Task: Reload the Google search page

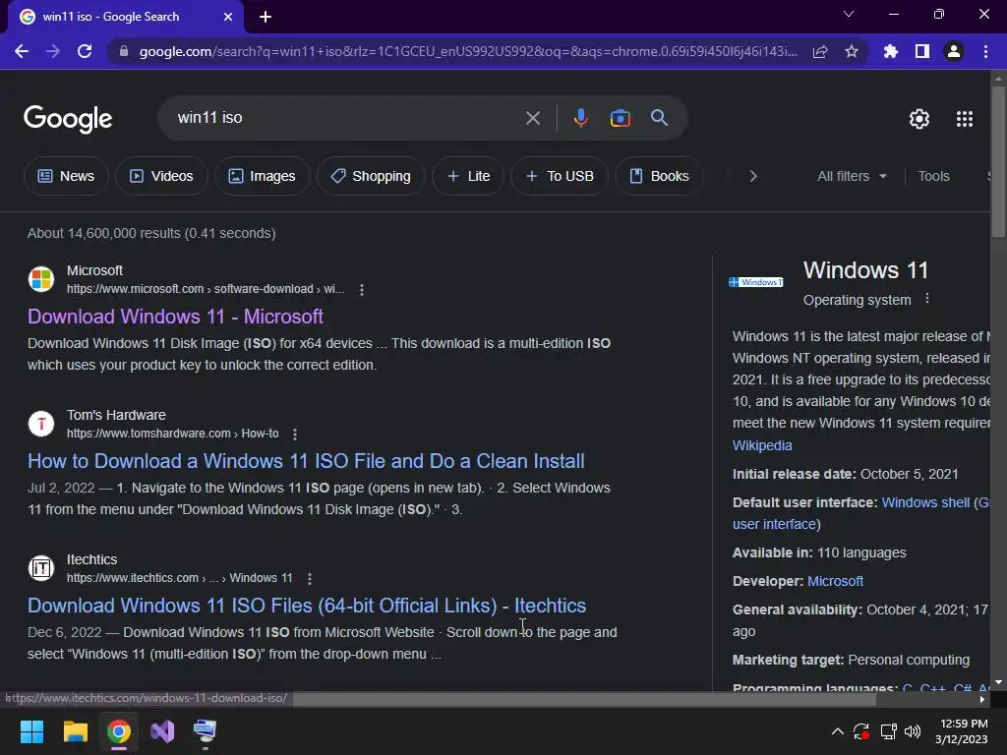Action: (x=85, y=51)
